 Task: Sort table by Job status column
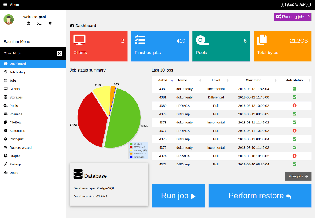294,80
